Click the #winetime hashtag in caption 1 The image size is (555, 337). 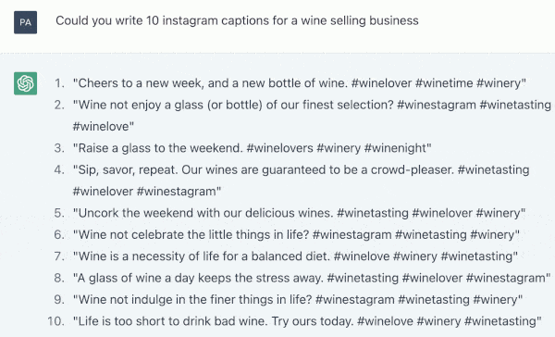[444, 83]
